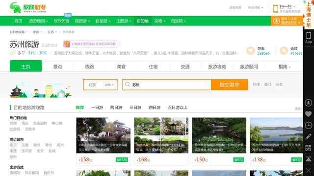Click the pencil feedback icon in sidebar
Viewport: 314px width, 176px height.
(309, 137)
